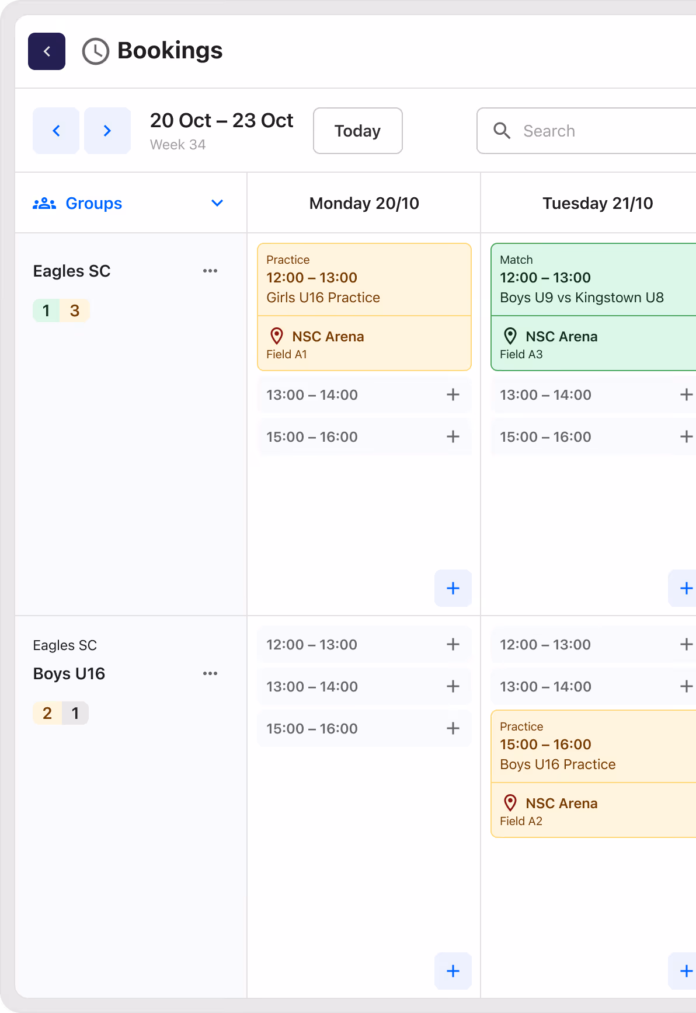Viewport: 696px width, 1013px height.
Task: Open the Girls U16 Practice booking card
Action: [x=364, y=307]
